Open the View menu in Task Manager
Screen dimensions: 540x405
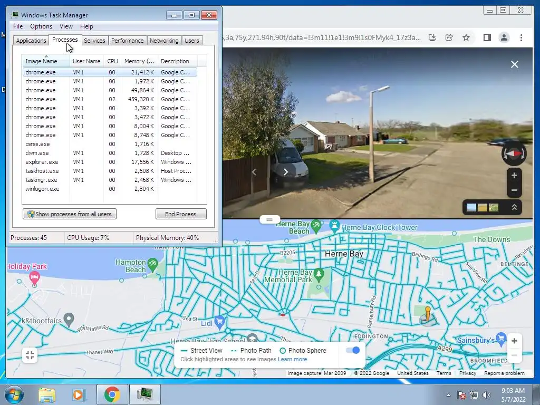(66, 26)
